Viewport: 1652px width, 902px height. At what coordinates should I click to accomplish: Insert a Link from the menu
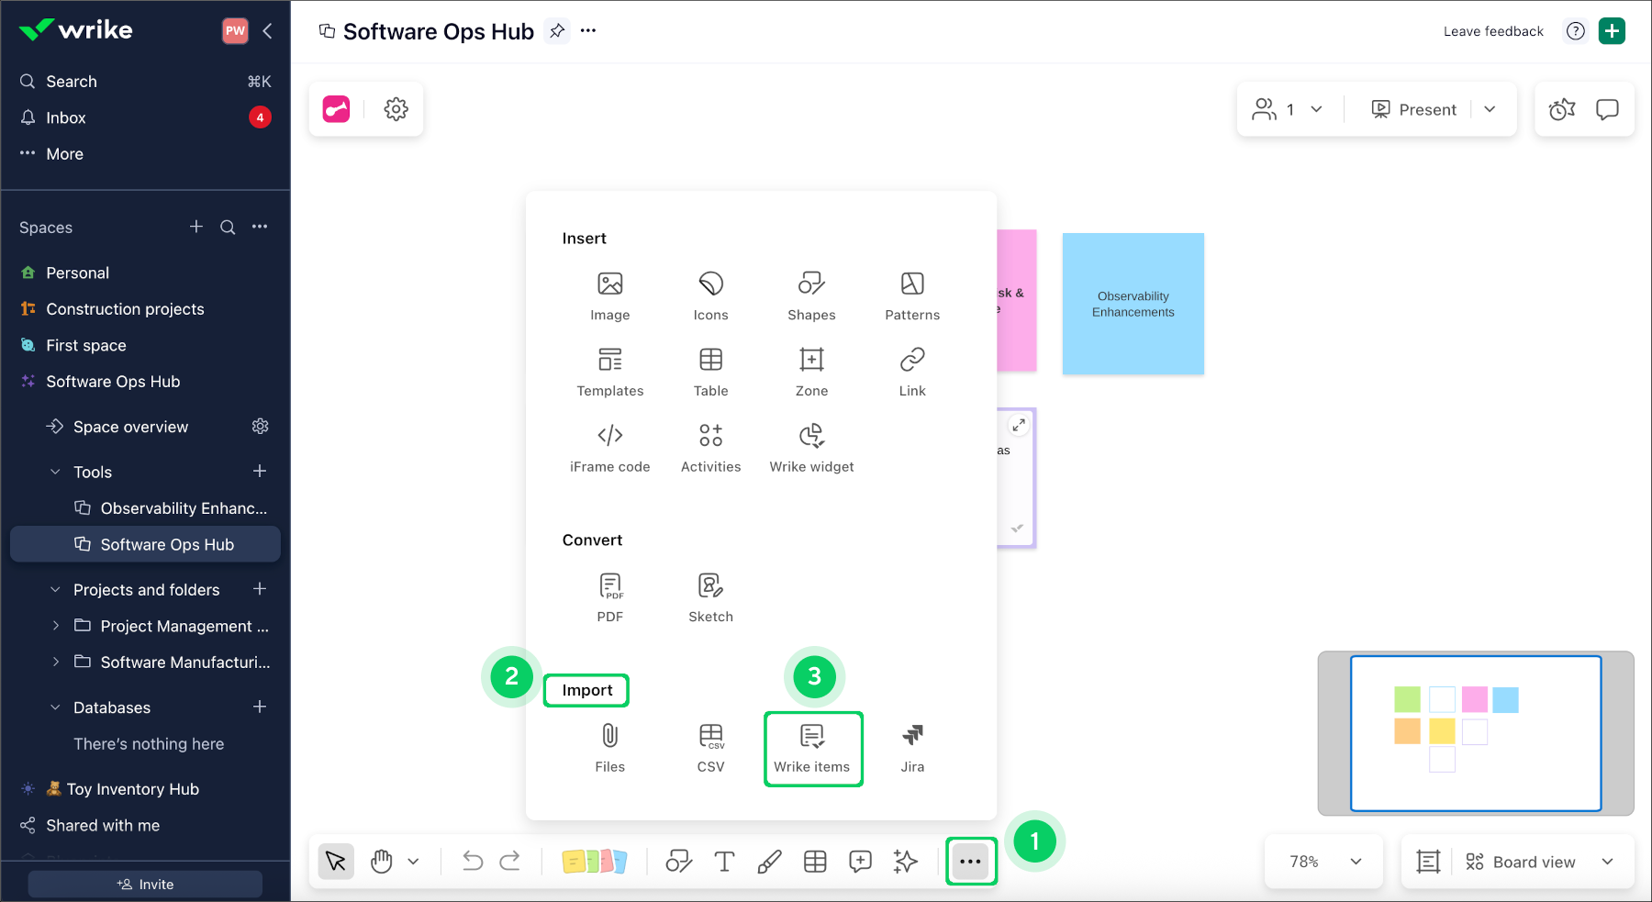912,372
